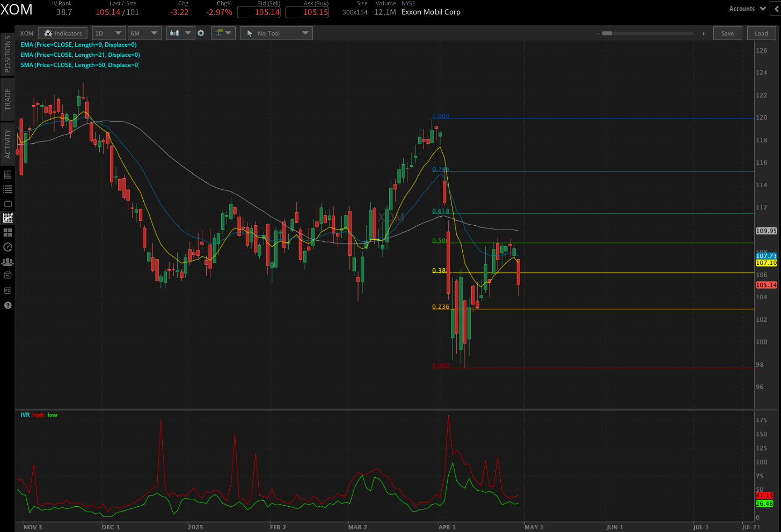Image resolution: width=781 pixels, height=532 pixels.
Task: Open the 1D interval dropdown
Action: (x=109, y=33)
